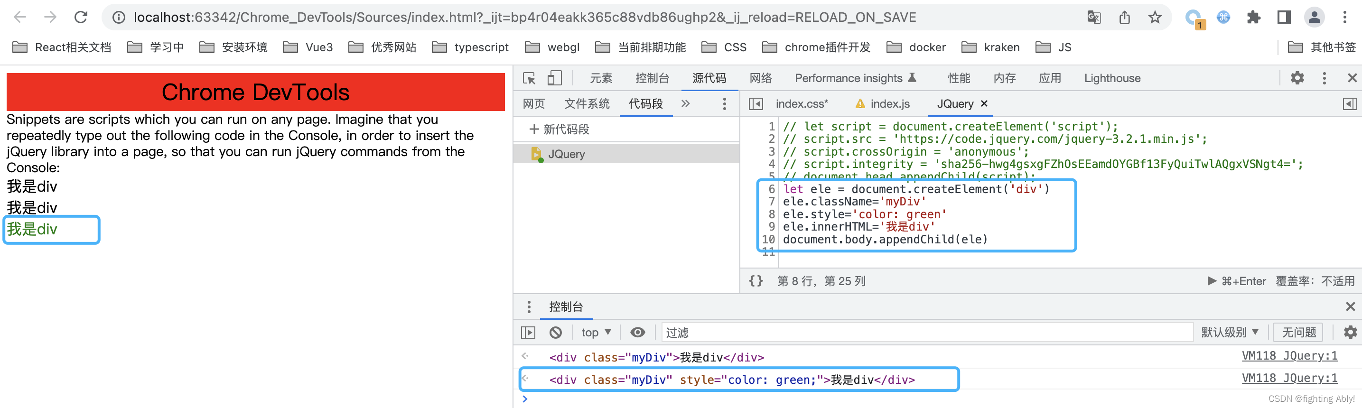The height and width of the screenshot is (408, 1362).
Task: Close the DevTools panel
Action: 1352,78
